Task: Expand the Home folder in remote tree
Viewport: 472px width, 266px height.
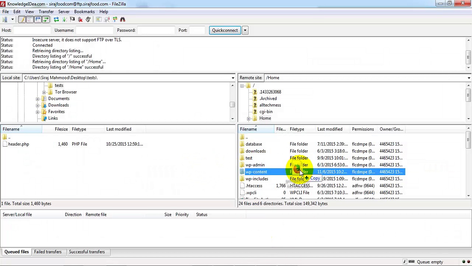Action: (x=249, y=119)
